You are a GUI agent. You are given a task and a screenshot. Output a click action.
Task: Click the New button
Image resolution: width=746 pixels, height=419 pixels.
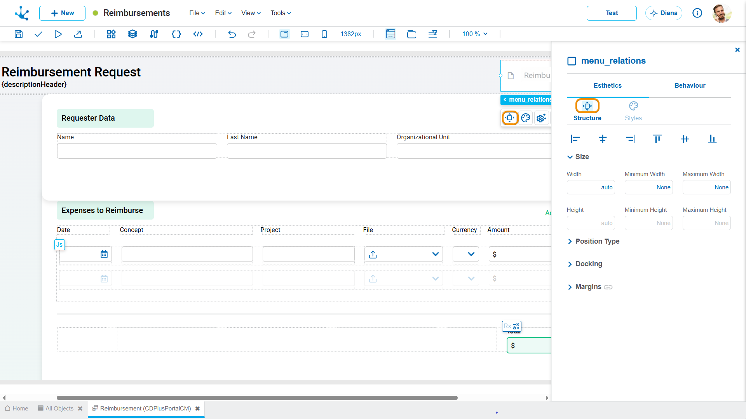click(62, 13)
